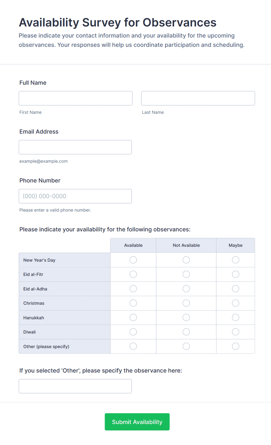This screenshot has width=271, height=445.
Task: Click the Phone Number input field
Action: [75, 196]
